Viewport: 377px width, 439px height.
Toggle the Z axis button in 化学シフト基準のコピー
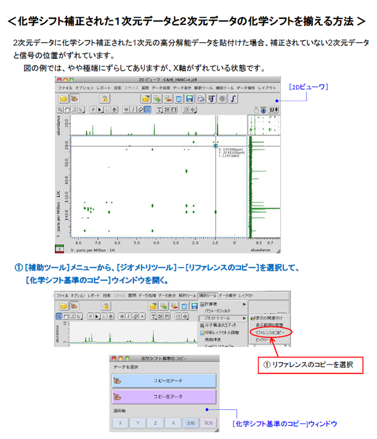(156, 423)
